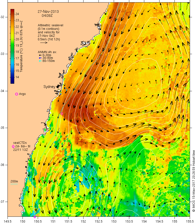Click the Argo float marker near 155.2E 36.8S
This screenshot has width=195, height=223.
click(x=180, y=196)
